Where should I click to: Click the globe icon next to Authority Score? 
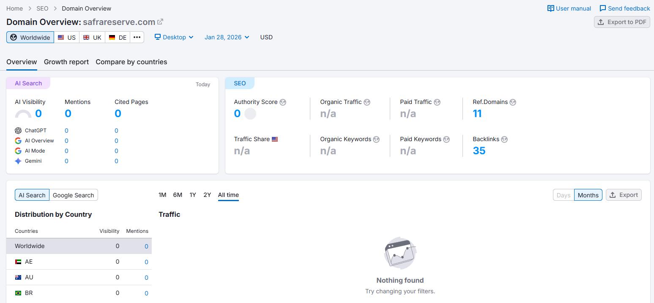(283, 102)
